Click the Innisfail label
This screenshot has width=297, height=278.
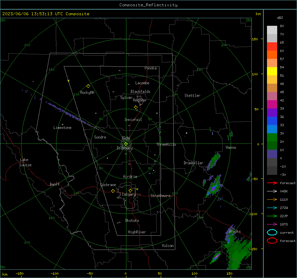(x=133, y=120)
